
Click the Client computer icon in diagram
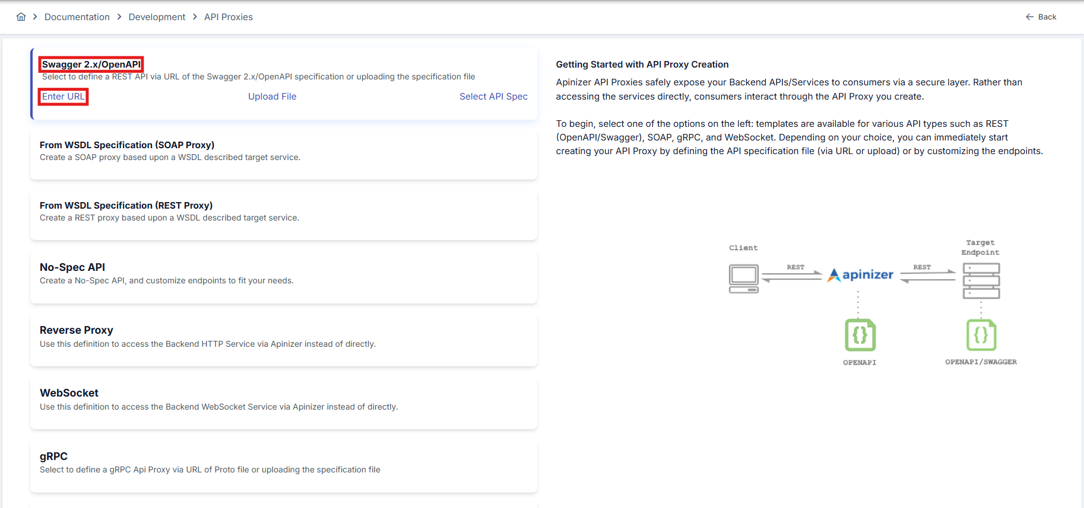point(744,279)
